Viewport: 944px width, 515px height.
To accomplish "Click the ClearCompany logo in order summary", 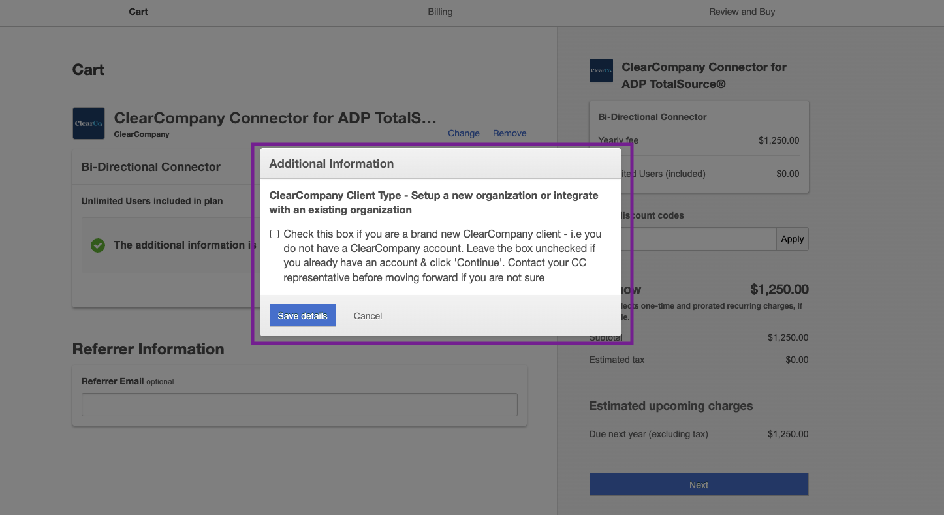I will pos(601,70).
